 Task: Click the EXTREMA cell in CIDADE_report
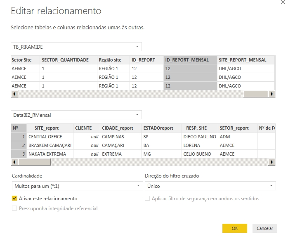coord(121,154)
